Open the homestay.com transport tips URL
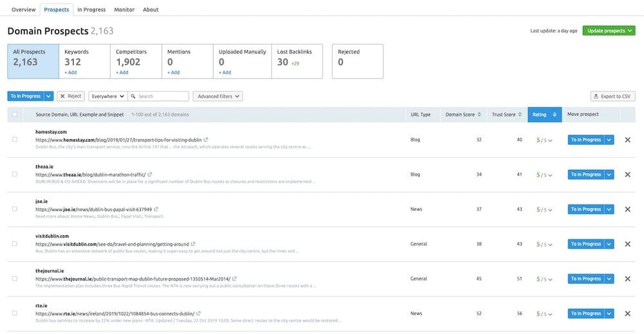 pos(118,140)
